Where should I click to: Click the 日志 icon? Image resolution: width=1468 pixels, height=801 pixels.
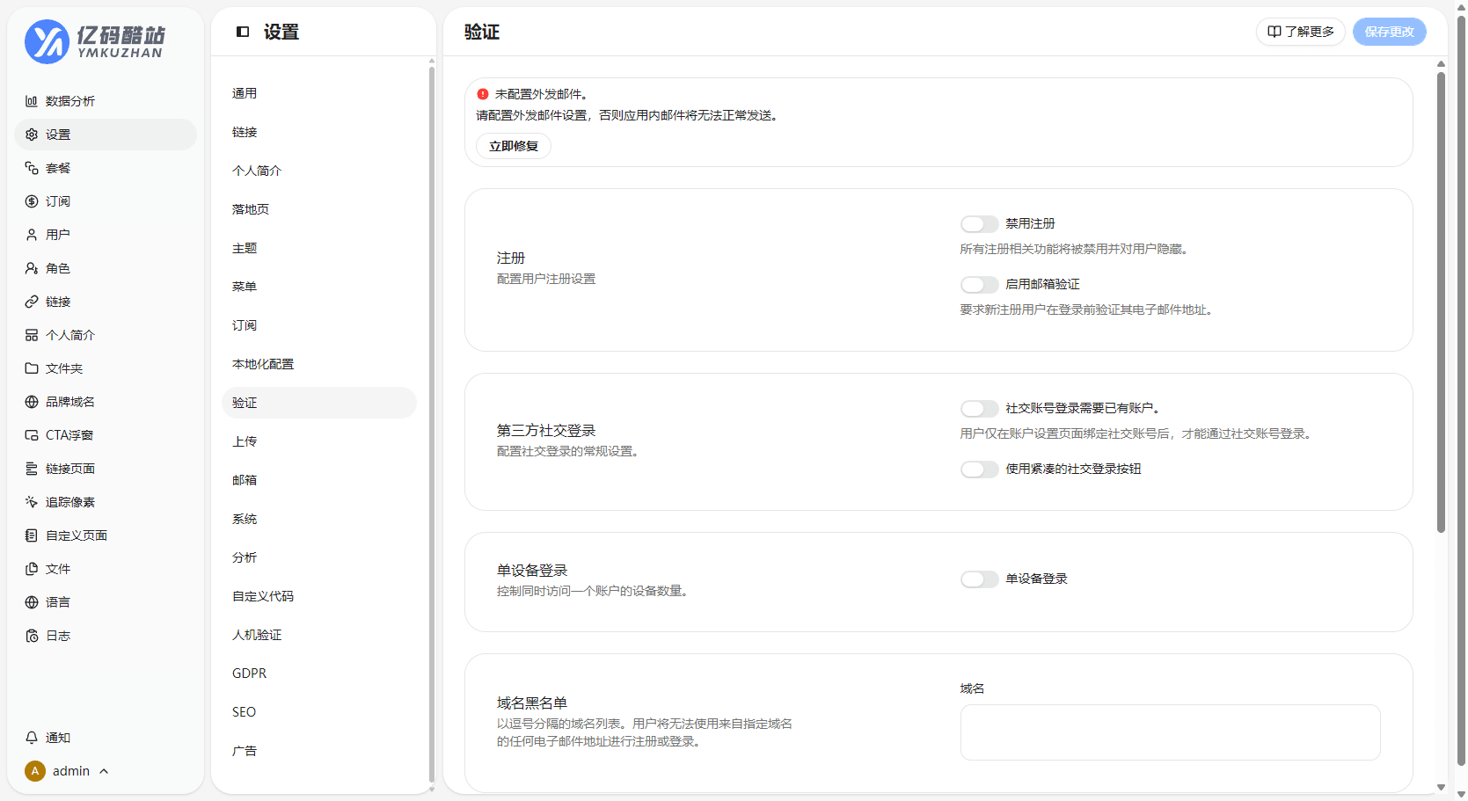click(32, 636)
